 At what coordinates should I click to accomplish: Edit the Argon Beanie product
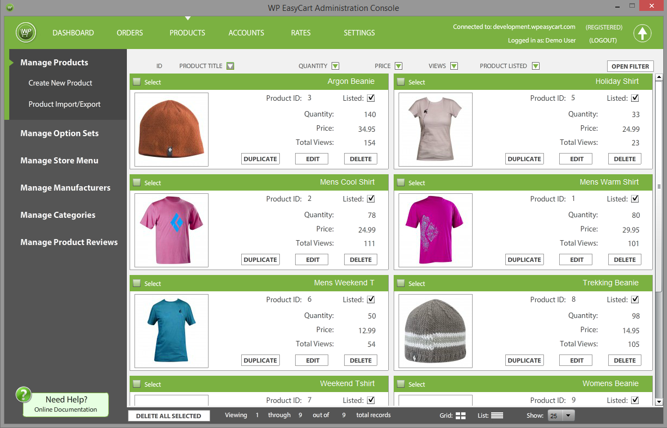tap(313, 159)
